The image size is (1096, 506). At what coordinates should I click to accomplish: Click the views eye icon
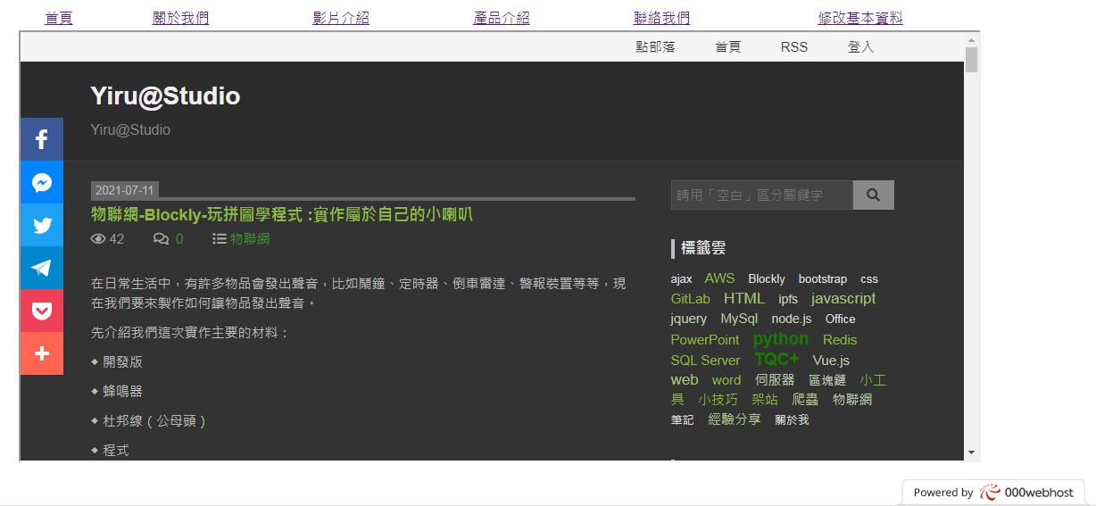98,238
